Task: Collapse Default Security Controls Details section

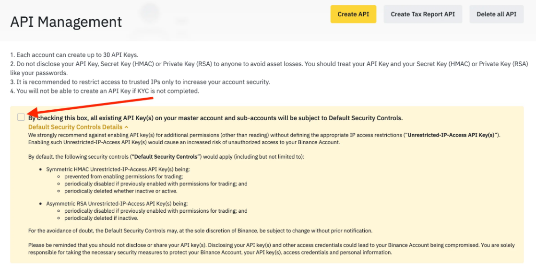Action: tap(78, 126)
